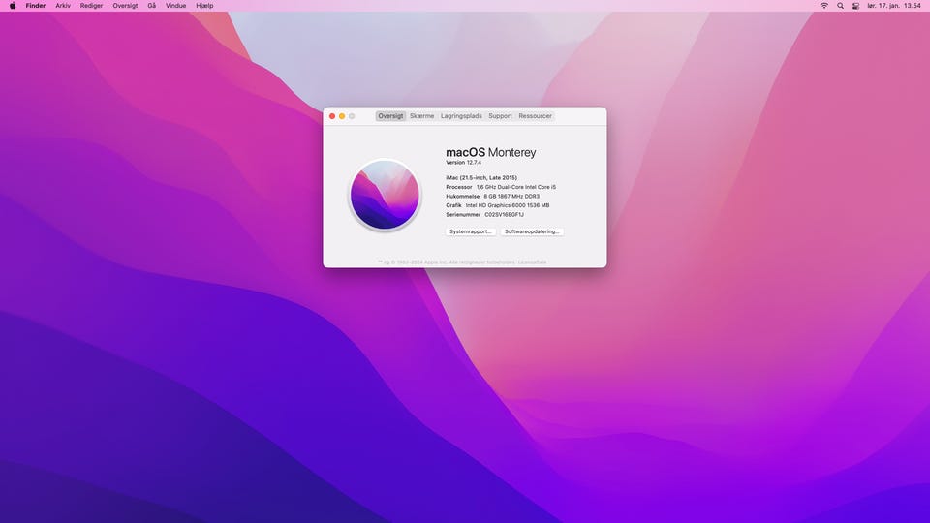
Task: Open Spotlight search magnifier
Action: (841, 6)
